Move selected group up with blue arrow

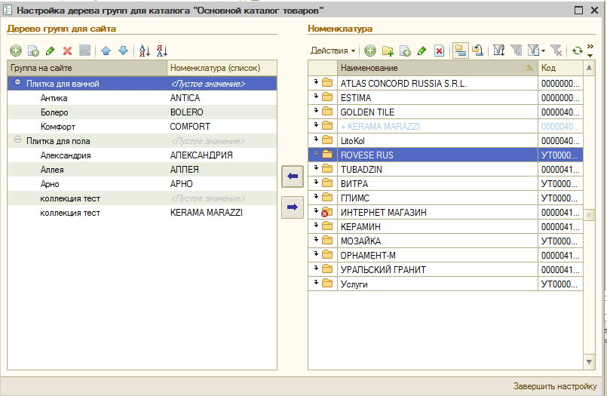106,51
